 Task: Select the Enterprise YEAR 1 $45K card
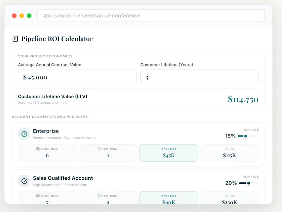point(169,153)
